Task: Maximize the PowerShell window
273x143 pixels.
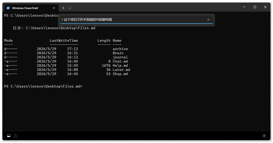Action: [255, 7]
